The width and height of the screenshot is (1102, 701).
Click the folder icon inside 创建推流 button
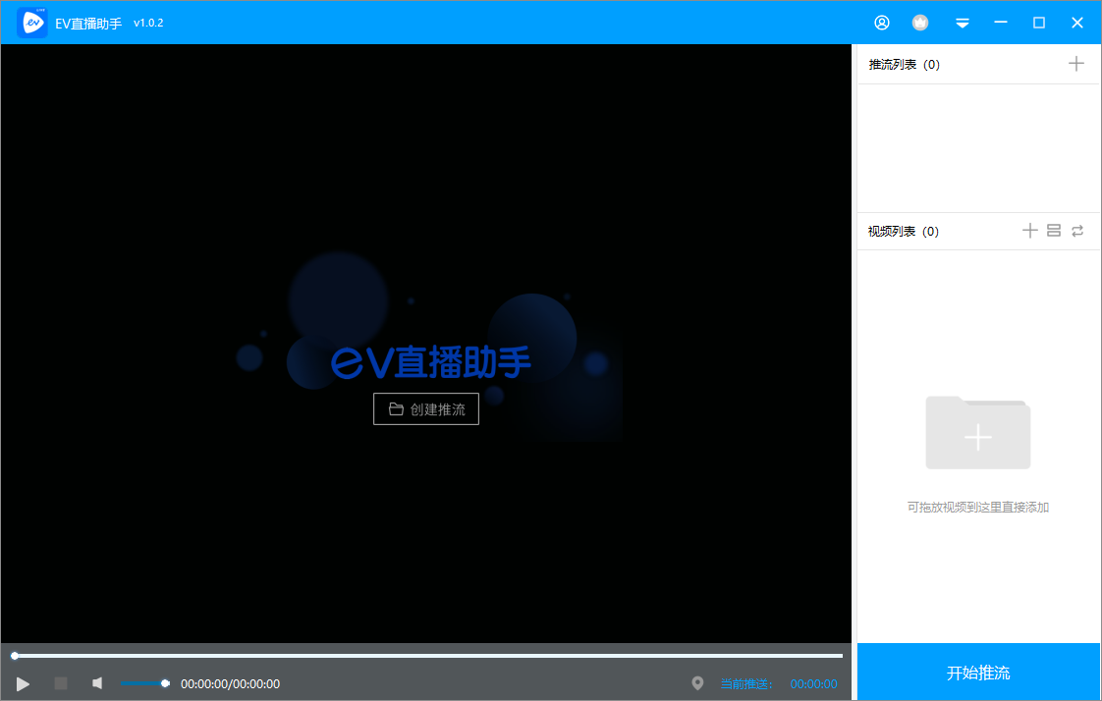(x=397, y=408)
